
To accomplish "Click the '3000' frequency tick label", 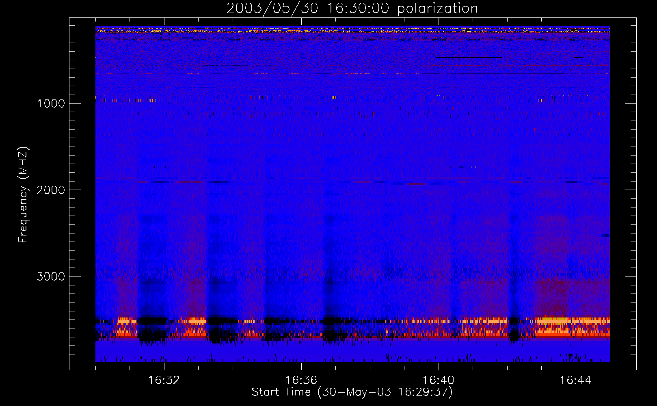I will [51, 276].
